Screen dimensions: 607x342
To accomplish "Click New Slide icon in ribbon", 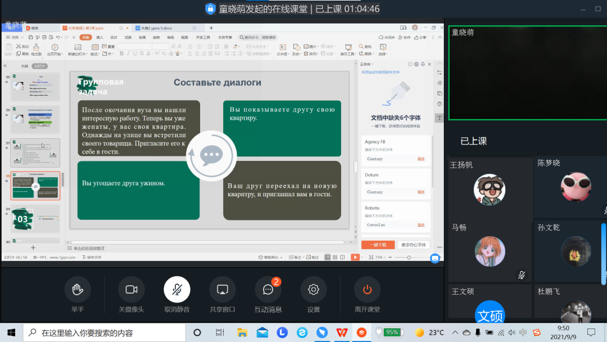I will pos(78,47).
